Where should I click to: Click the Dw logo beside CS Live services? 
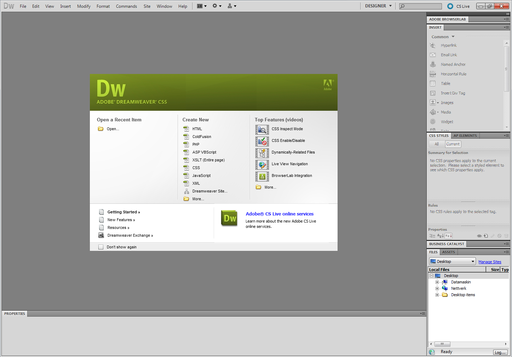tap(229, 218)
